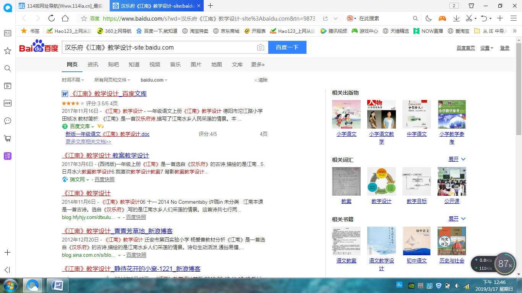
Task: Open 更多文库相关文档>> link
Action: (88, 142)
